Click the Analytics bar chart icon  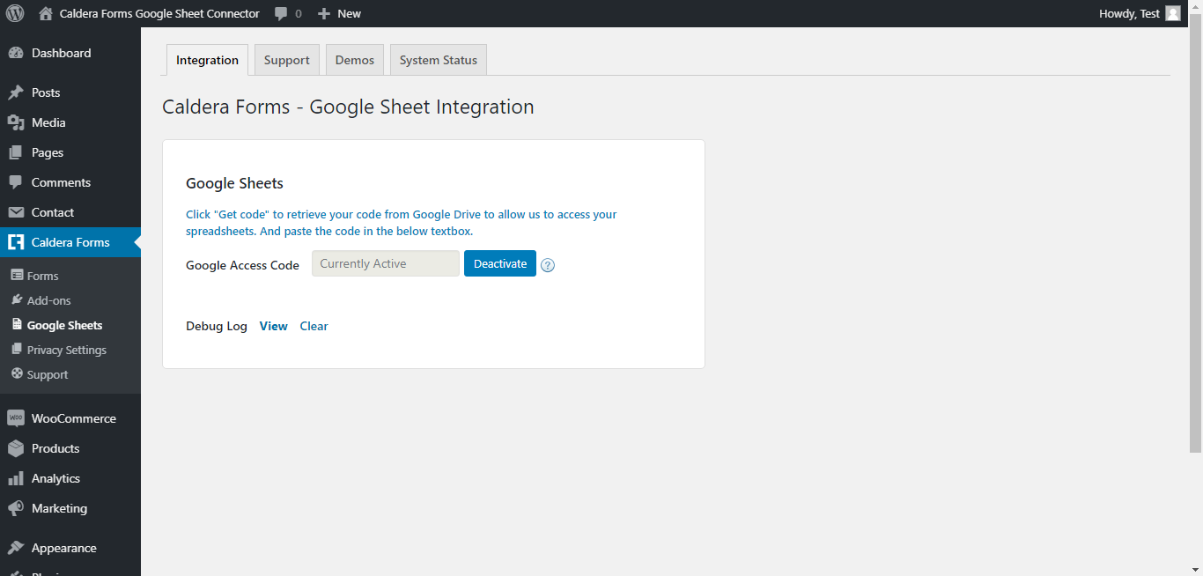click(x=16, y=478)
